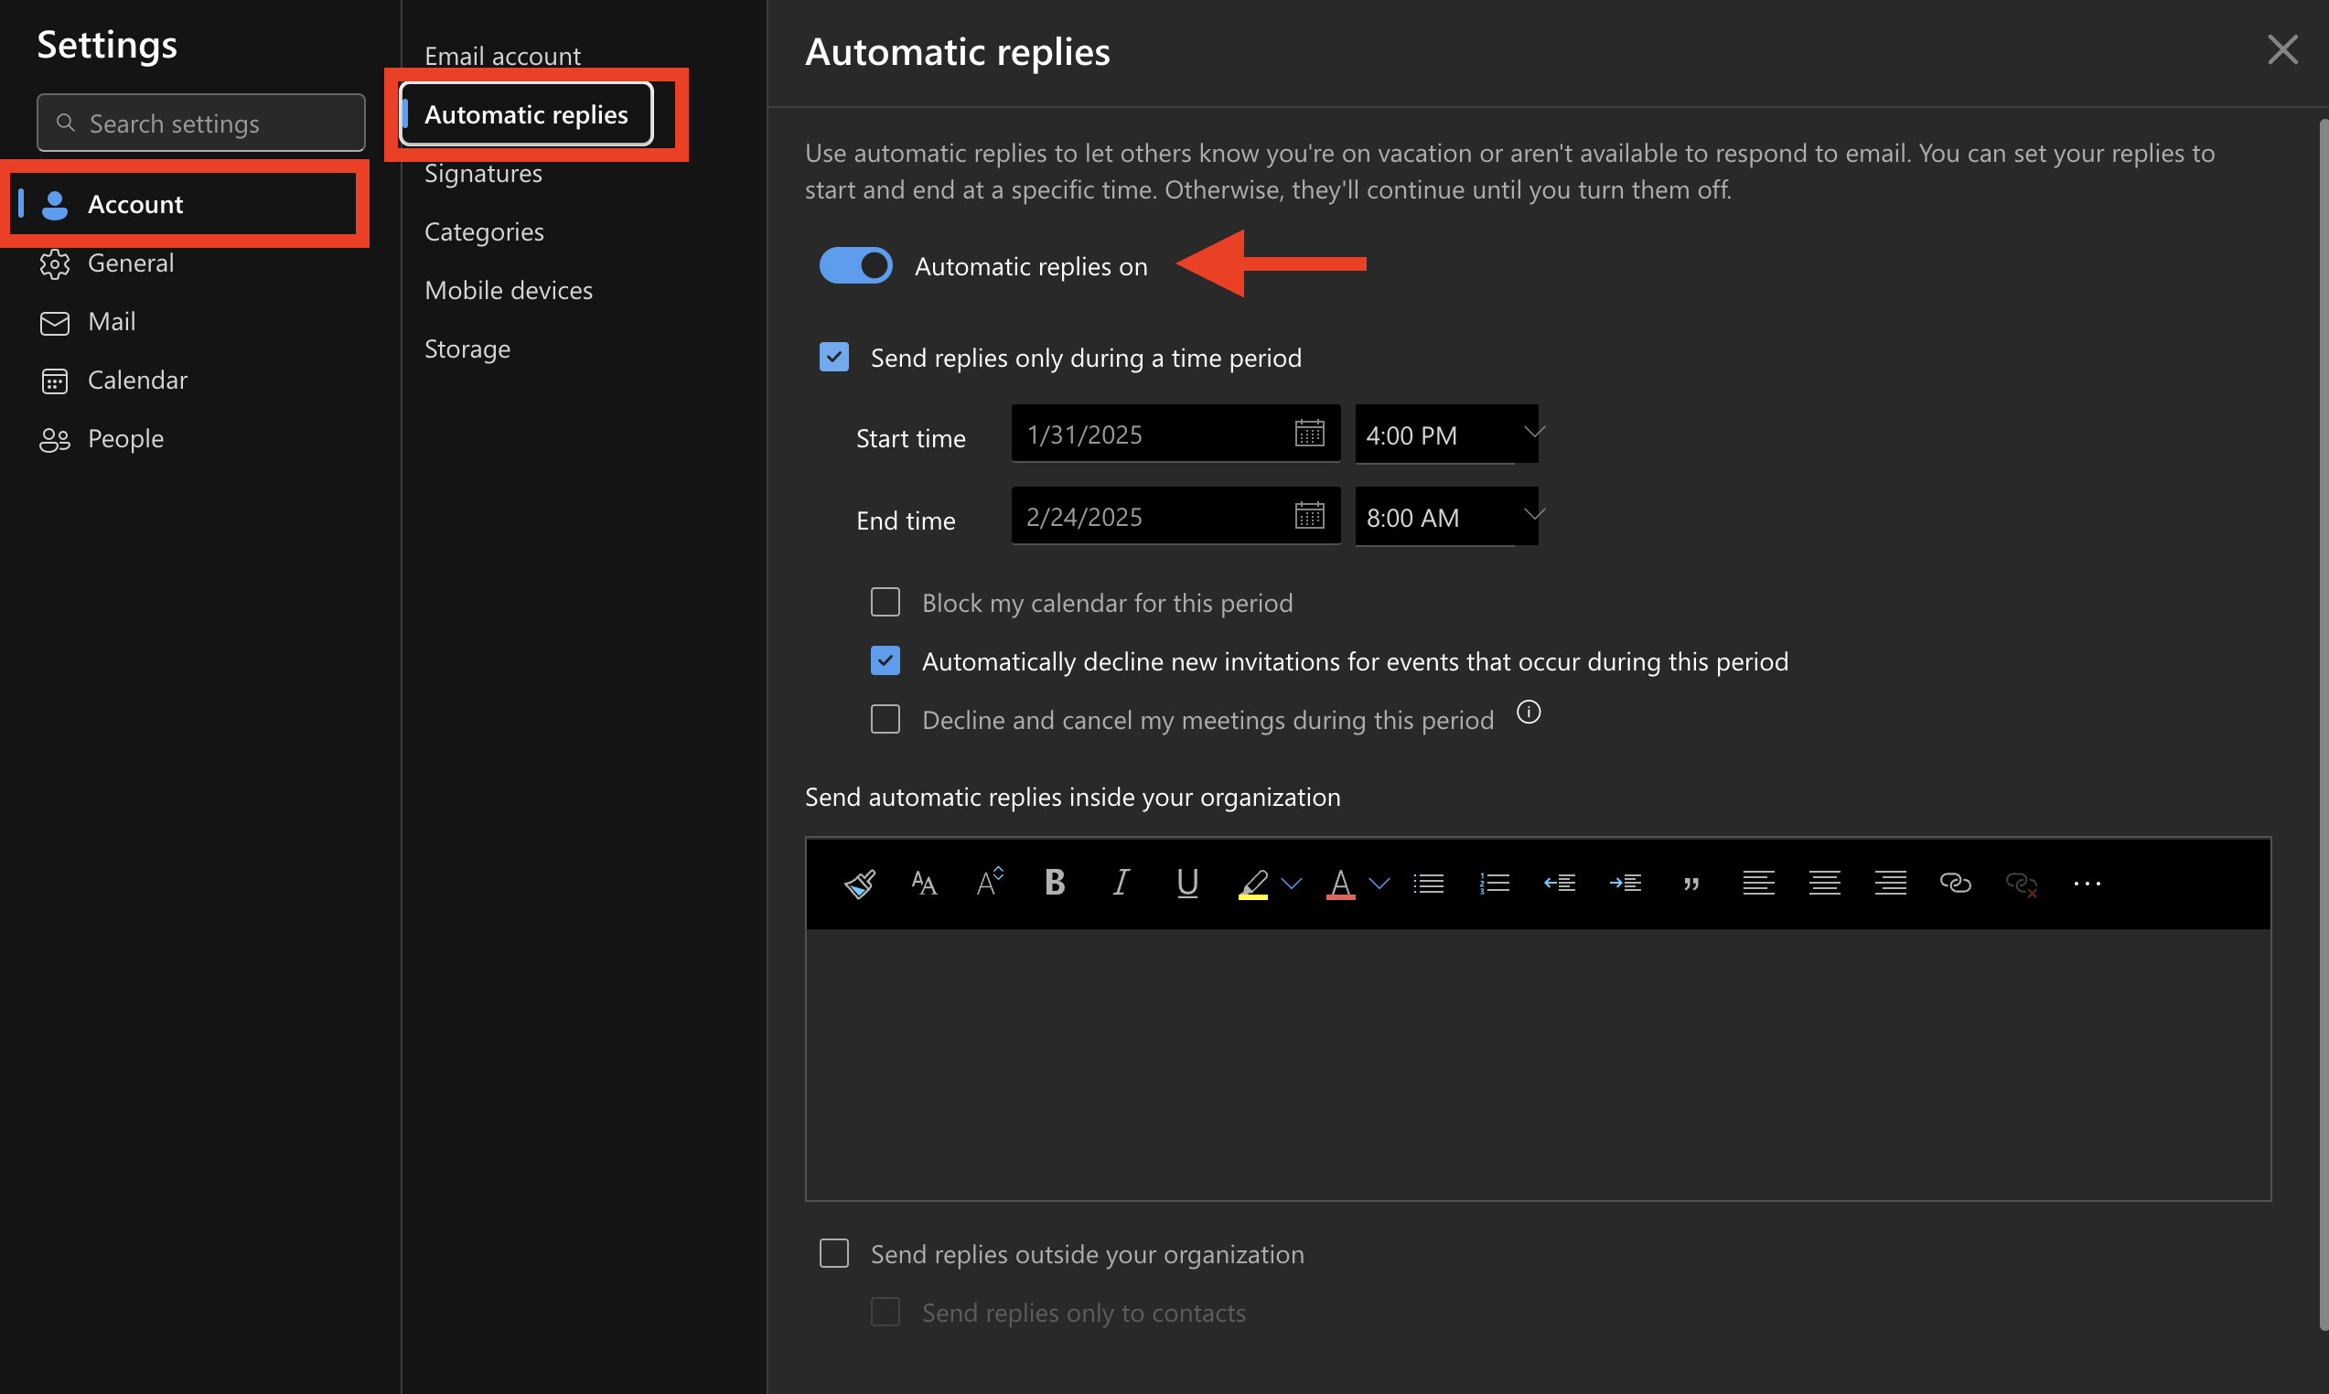The height and width of the screenshot is (1394, 2329).
Task: Click the yellow highlight color button
Action: [1253, 883]
